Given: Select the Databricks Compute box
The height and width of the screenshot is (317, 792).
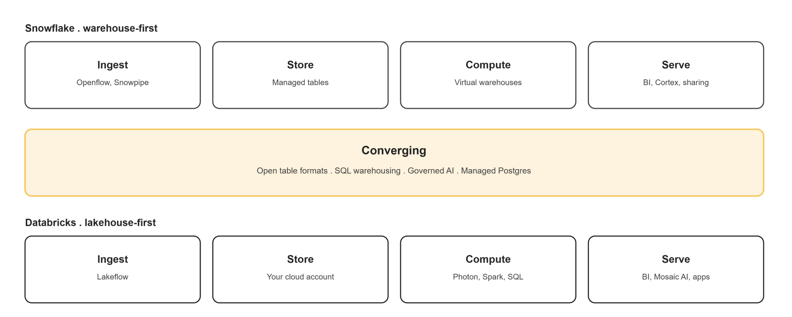Looking at the screenshot, I should (488, 269).
